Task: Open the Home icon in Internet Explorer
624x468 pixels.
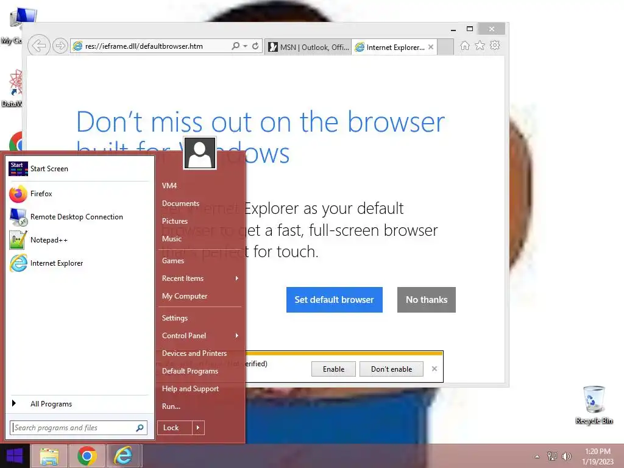Action: tap(465, 45)
